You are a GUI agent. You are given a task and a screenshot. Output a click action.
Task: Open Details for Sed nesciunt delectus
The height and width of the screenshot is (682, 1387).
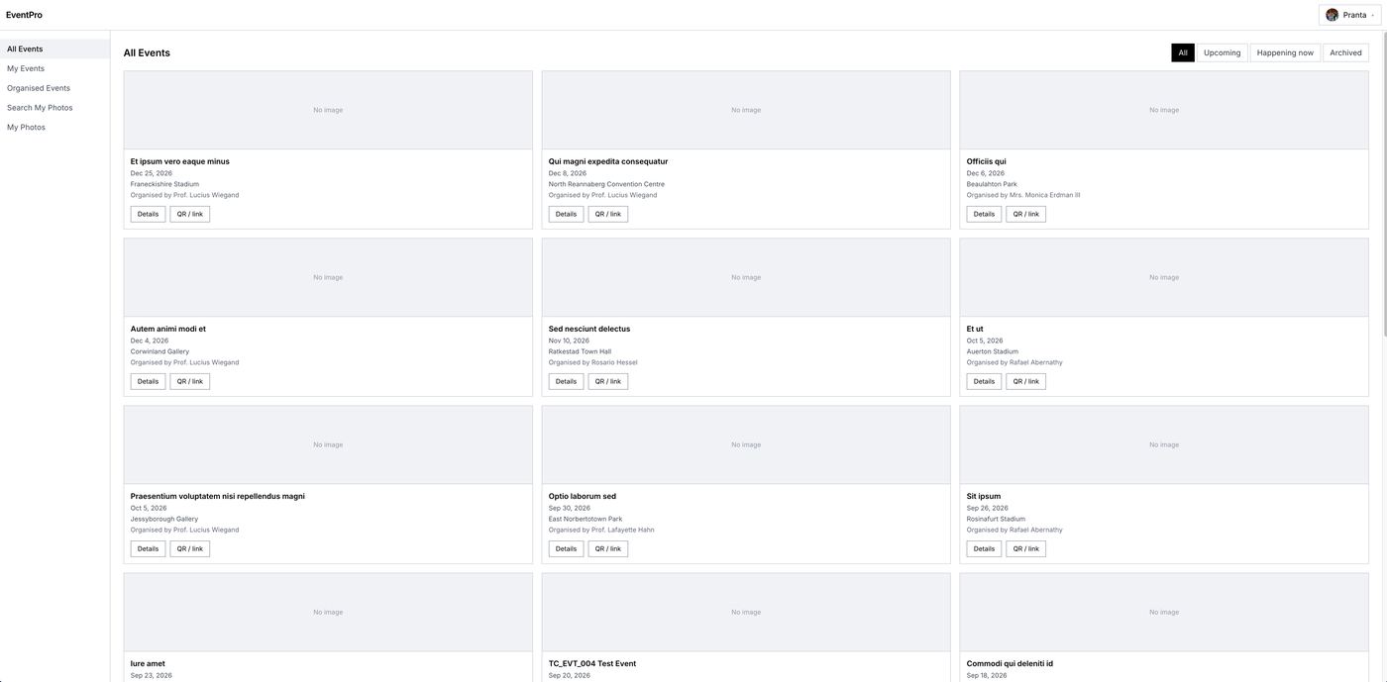tap(566, 381)
